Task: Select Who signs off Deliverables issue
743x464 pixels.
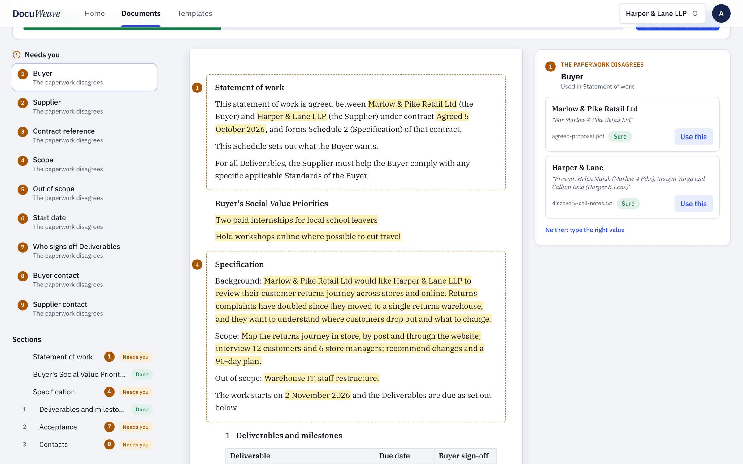Action: pyautogui.click(x=85, y=251)
